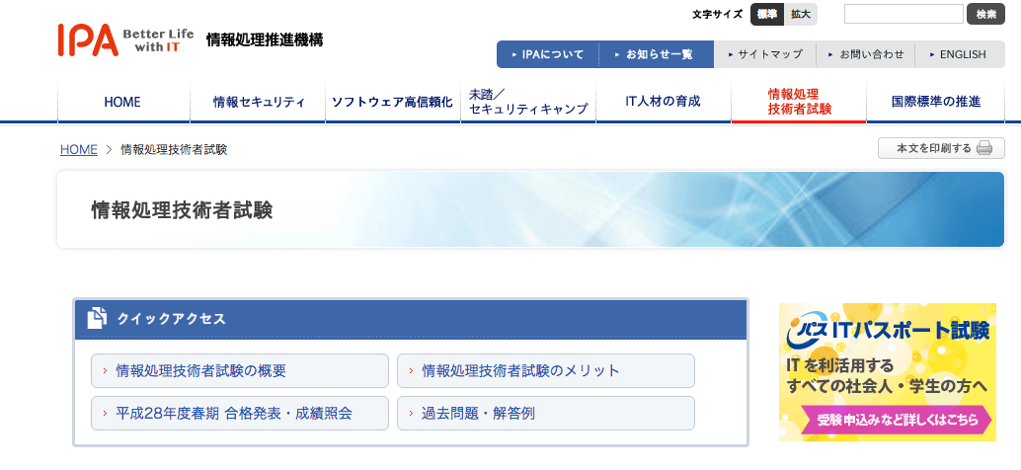Viewport: 1021px width, 470px height.
Task: Open the 未踏／セキュリティキャンプ tab
Action: pos(528,102)
